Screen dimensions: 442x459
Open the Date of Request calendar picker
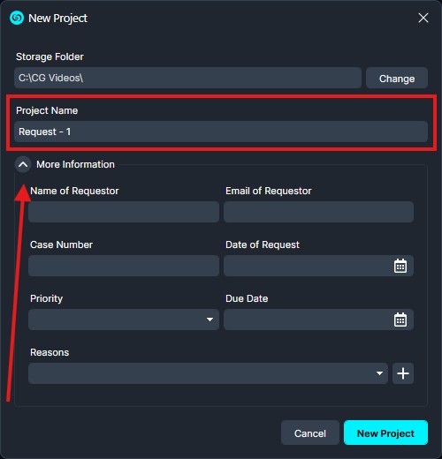click(400, 266)
